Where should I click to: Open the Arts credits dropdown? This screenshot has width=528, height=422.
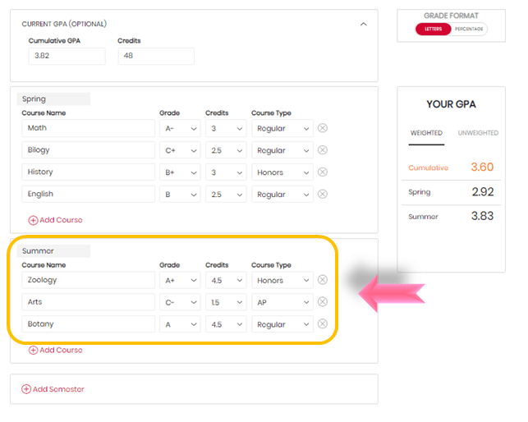(226, 302)
